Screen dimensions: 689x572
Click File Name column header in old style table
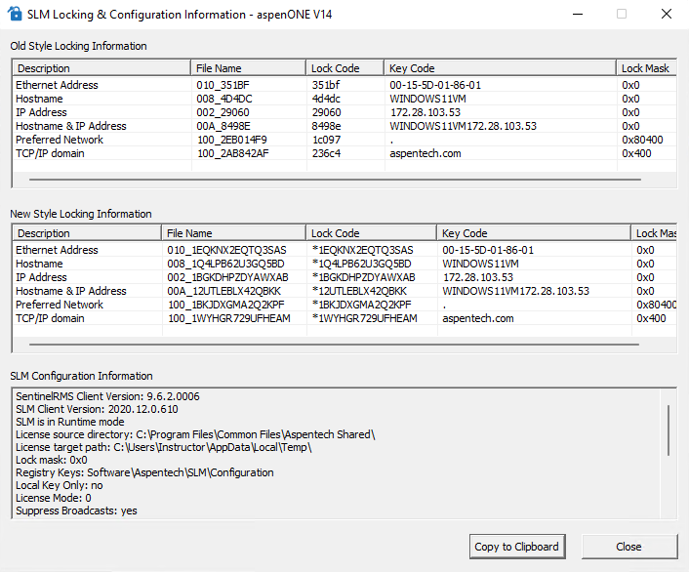(248, 68)
